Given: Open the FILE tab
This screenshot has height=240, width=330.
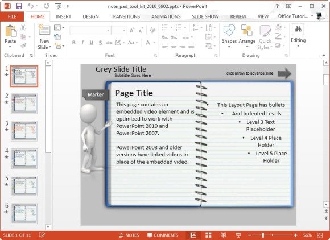Looking at the screenshot, I should click(x=12, y=16).
